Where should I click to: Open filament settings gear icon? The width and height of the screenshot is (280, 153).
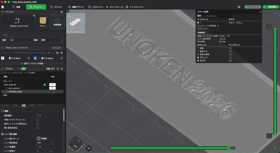62,53
